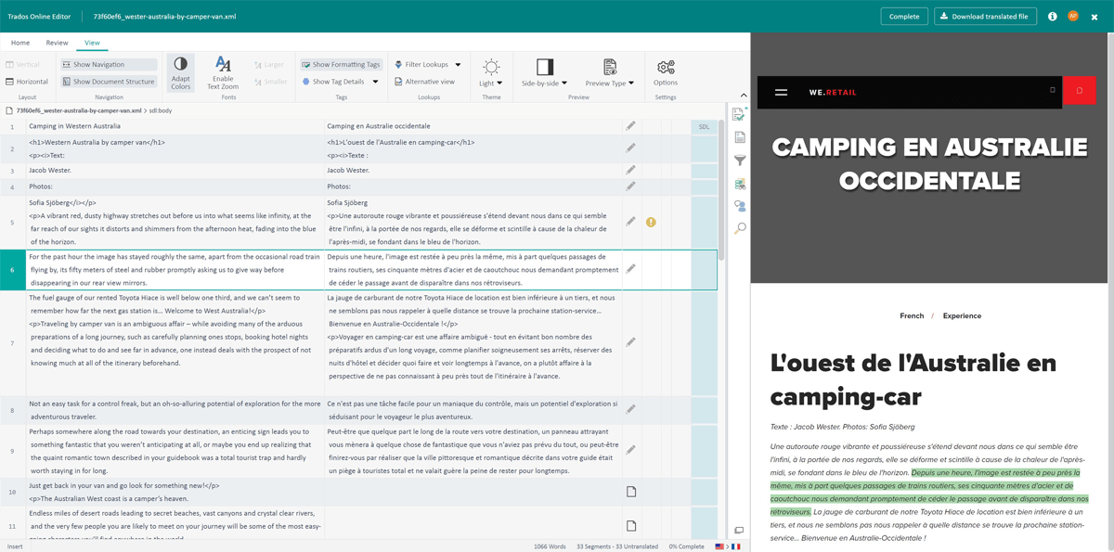Image resolution: width=1114 pixels, height=552 pixels.
Task: Open the comments icon in sidebar
Action: pyautogui.click(x=740, y=206)
